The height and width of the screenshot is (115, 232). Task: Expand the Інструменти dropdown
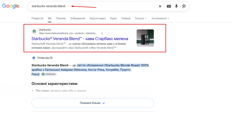pos(160,18)
